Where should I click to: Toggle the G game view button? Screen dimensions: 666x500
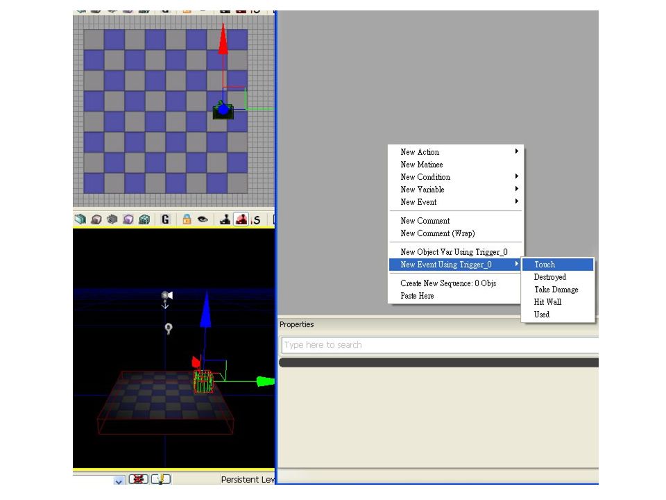click(x=165, y=219)
